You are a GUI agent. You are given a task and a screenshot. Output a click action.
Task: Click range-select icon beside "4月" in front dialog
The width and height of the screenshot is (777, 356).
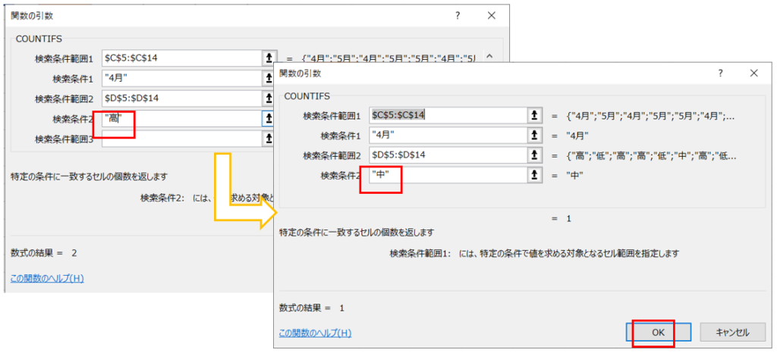coord(536,135)
